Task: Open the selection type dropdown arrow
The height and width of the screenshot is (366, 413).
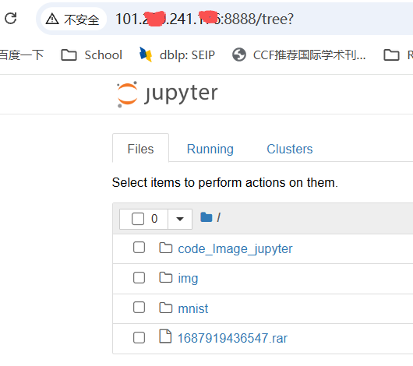Action: (180, 219)
